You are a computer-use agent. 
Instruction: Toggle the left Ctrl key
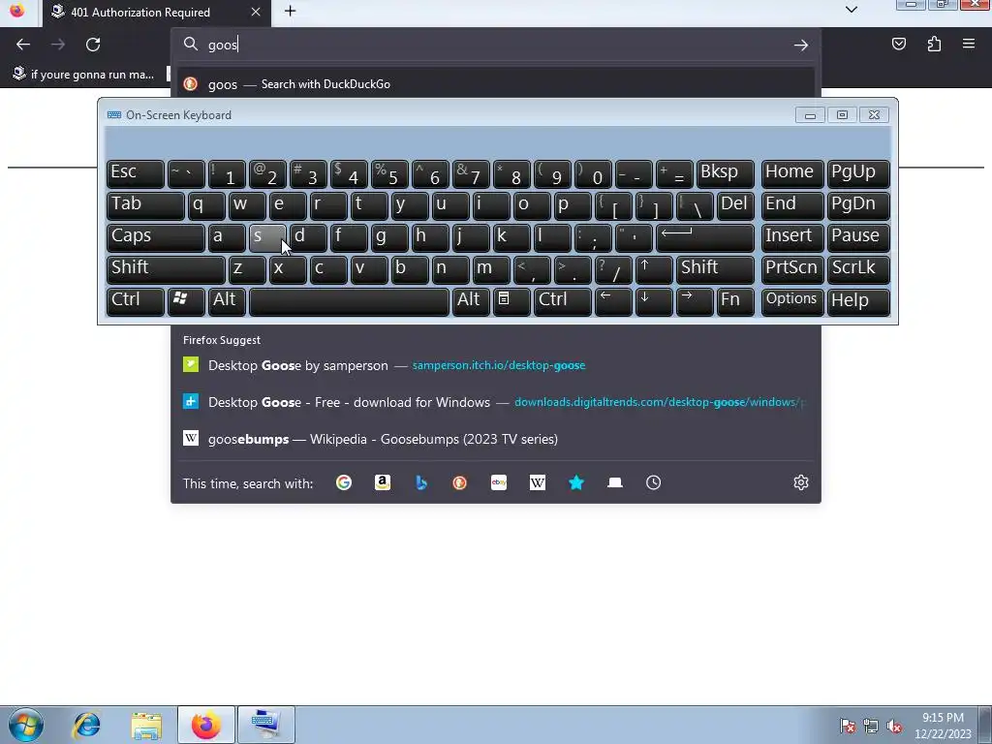pyautogui.click(x=136, y=300)
